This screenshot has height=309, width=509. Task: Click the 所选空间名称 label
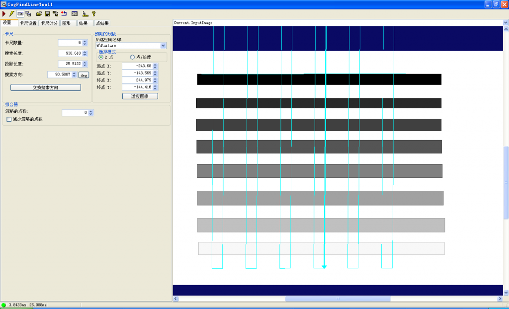[x=109, y=40]
